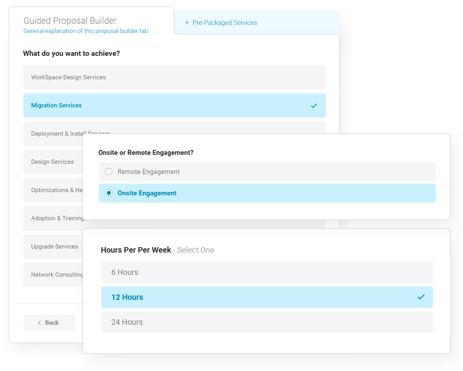
Task: Click the plus icon beside Pre-Packaged Services
Action: pyautogui.click(x=187, y=23)
